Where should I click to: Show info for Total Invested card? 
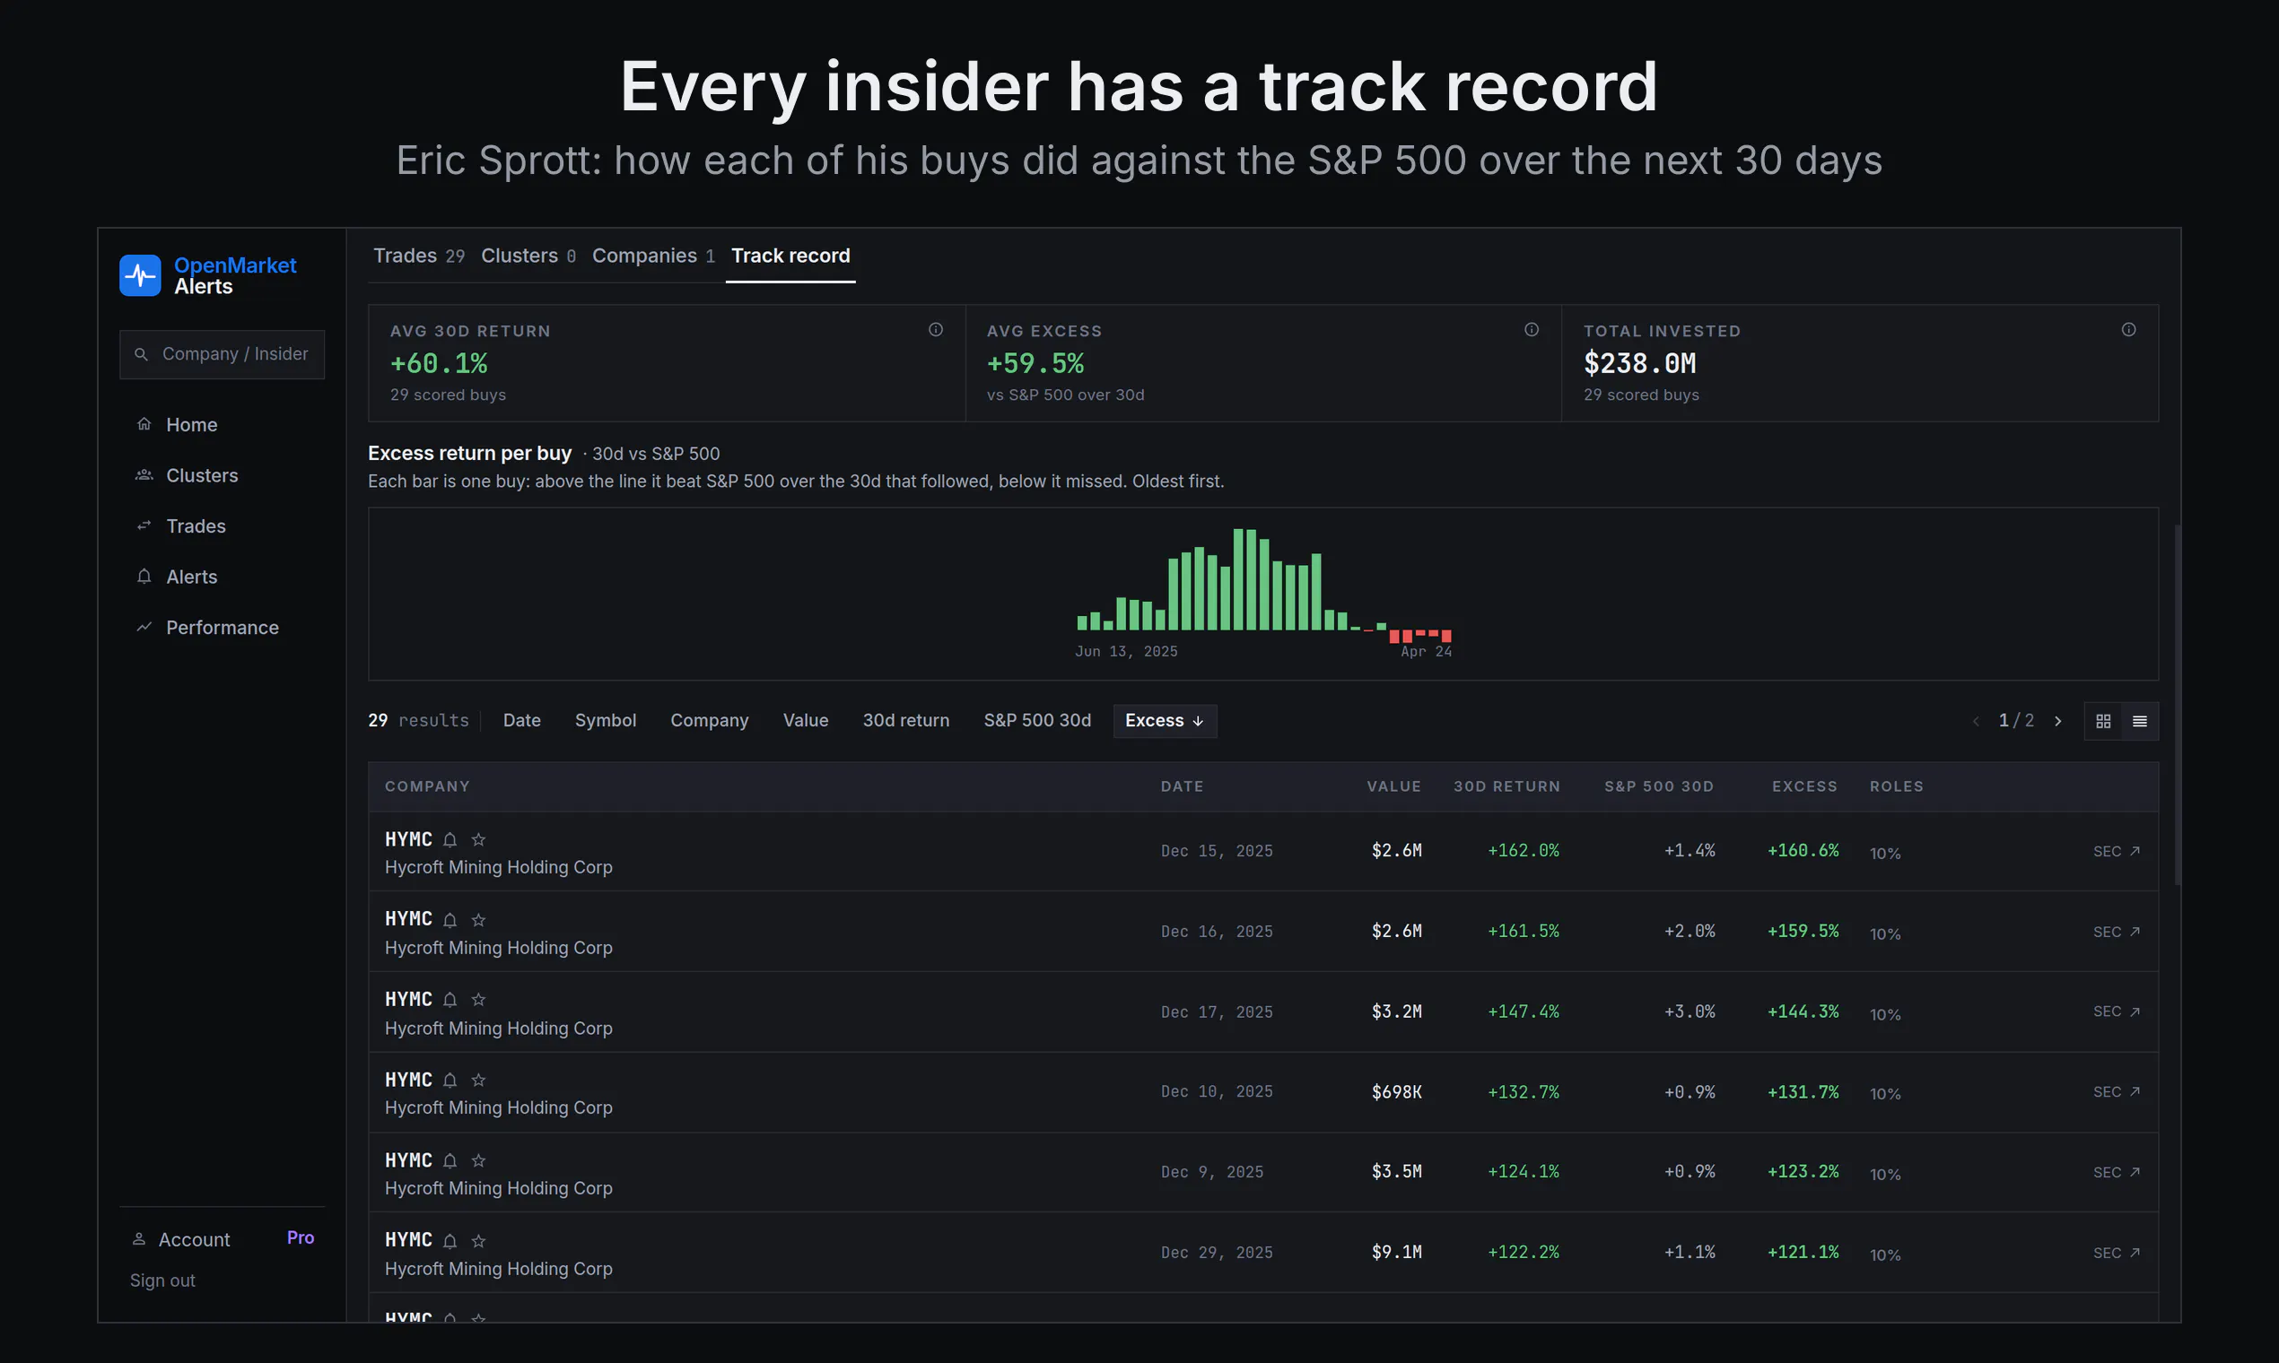point(2128,330)
